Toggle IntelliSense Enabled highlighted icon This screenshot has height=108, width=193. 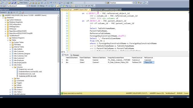coord(58,6)
